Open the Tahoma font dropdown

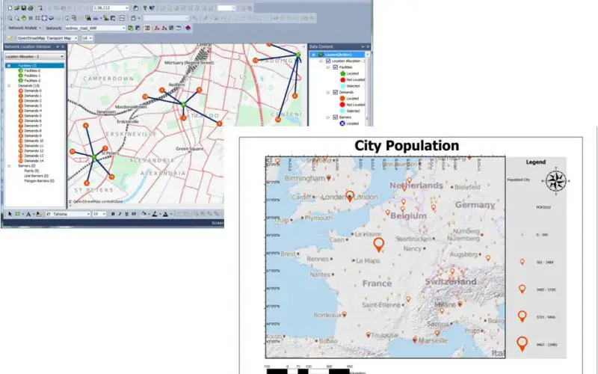88,214
